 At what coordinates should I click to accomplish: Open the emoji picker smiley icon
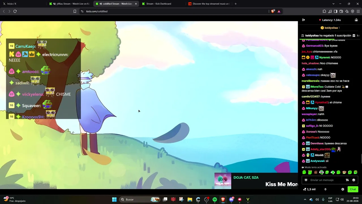coord(354,180)
